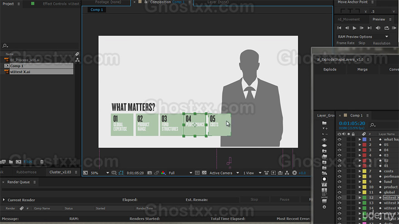This screenshot has height=224, width=399.
Task: Expand the Current Render section
Action: [4, 200]
